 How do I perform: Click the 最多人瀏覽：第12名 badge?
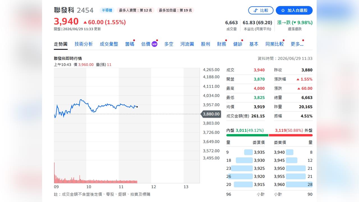135,10
